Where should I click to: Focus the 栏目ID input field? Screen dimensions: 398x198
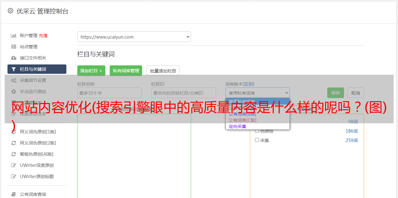[x=184, y=93]
